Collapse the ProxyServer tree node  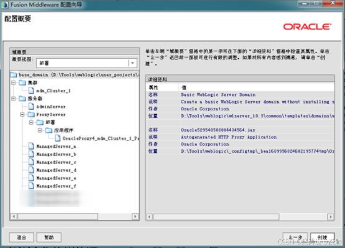point(23,114)
